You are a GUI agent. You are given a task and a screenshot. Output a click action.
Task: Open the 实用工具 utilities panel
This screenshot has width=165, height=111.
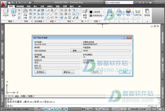point(138,13)
